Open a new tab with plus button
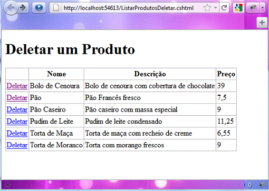This screenshot has height=191, width=269. (262, 23)
